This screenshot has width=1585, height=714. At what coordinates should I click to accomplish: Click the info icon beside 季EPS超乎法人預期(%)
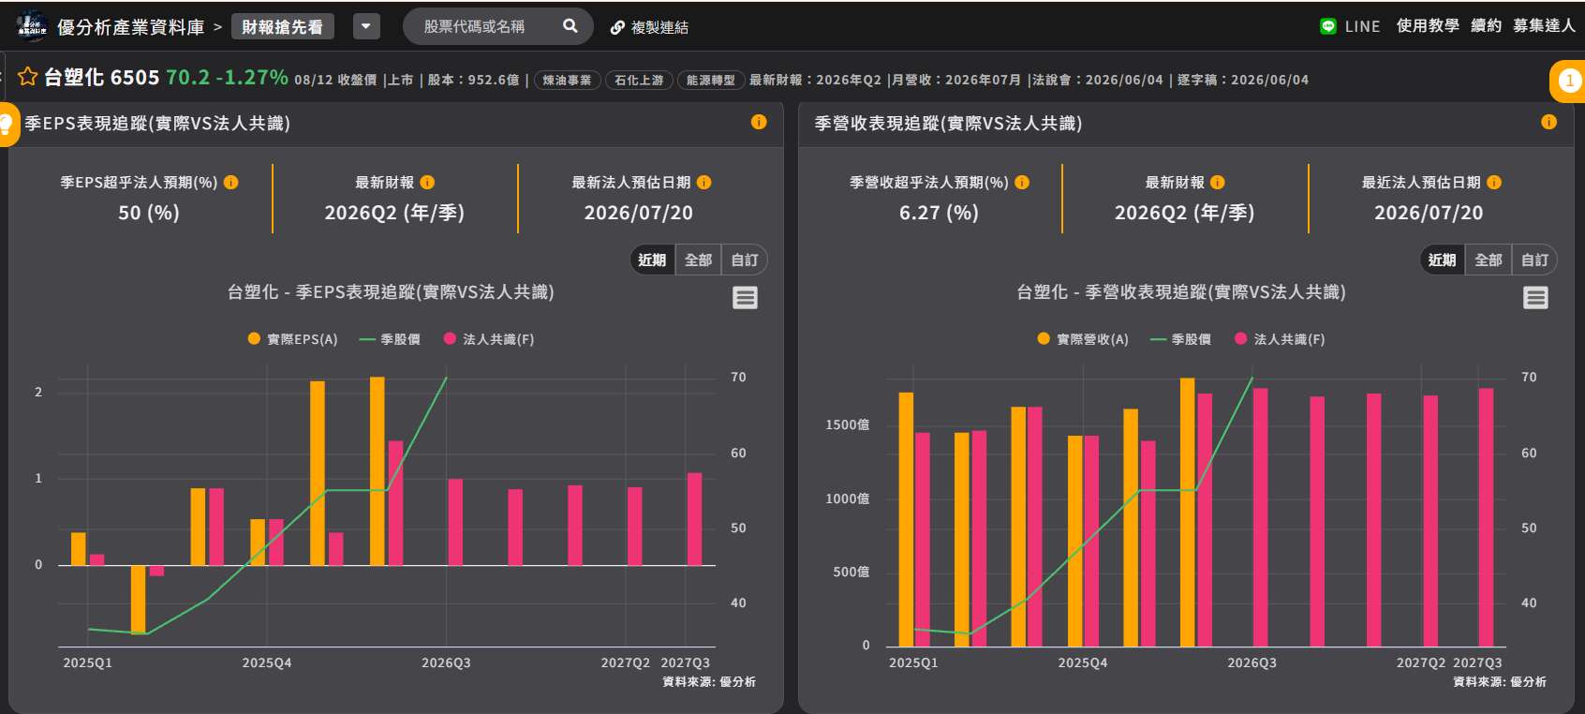click(x=230, y=183)
